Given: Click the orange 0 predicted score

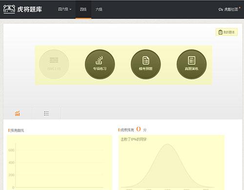Looking at the screenshot, I should point(139,129).
